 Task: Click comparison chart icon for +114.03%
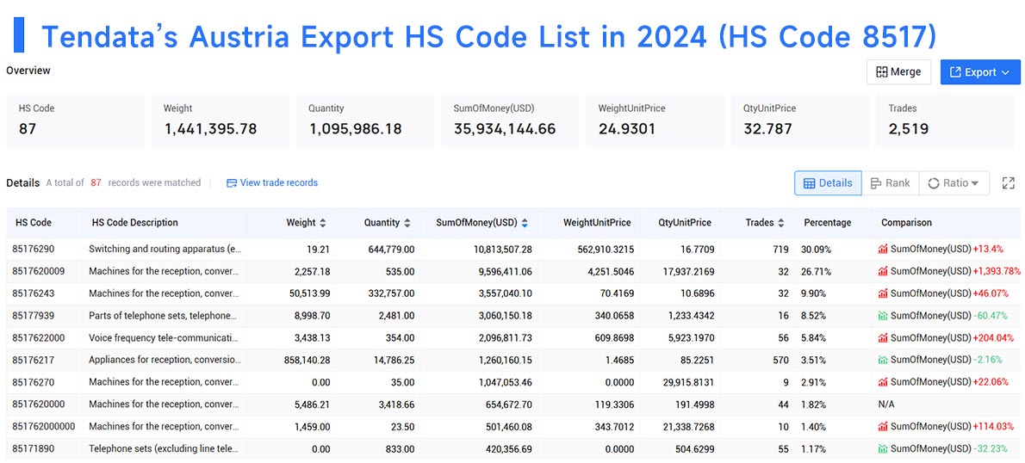click(x=883, y=427)
